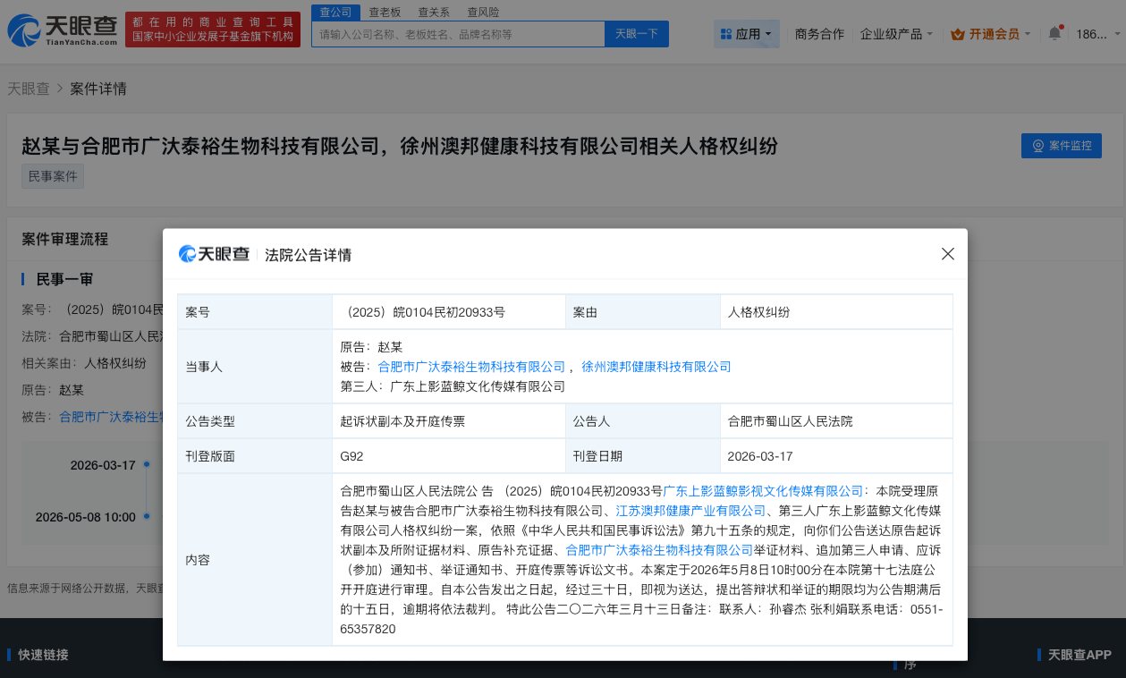Open 广东上影蓝鲸影视文化传媒有限公司 company link
The width and height of the screenshot is (1126, 678).
click(761, 491)
